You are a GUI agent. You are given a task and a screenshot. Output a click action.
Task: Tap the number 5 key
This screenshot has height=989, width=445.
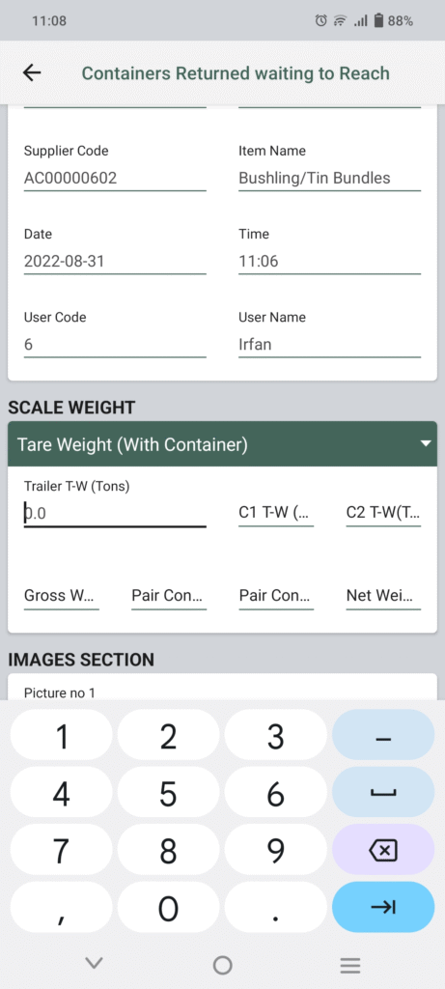click(168, 794)
